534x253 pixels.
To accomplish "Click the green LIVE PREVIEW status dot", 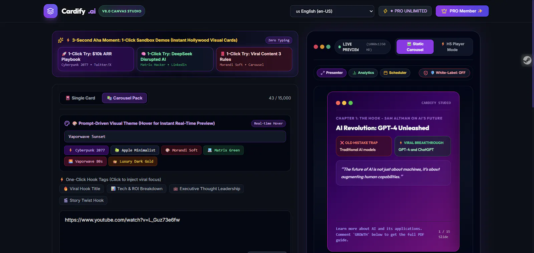I will [340, 47].
